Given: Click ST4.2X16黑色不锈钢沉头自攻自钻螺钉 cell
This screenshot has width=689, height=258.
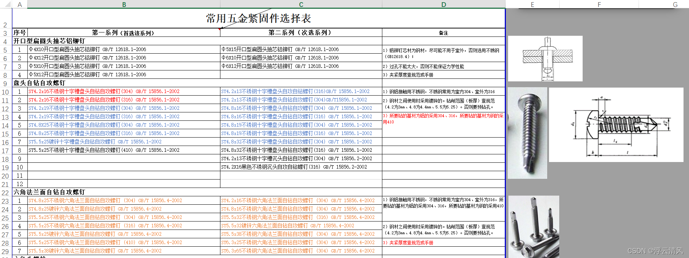Looking at the screenshot, I should coord(301,167).
